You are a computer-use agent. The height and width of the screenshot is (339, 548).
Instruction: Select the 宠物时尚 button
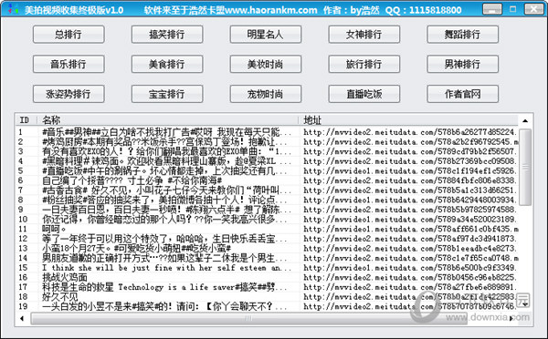click(266, 94)
